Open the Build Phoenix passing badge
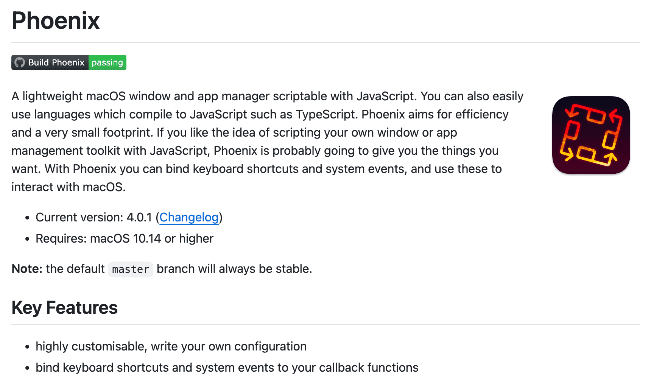 pos(69,62)
